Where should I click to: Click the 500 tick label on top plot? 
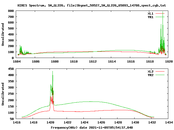11,28
